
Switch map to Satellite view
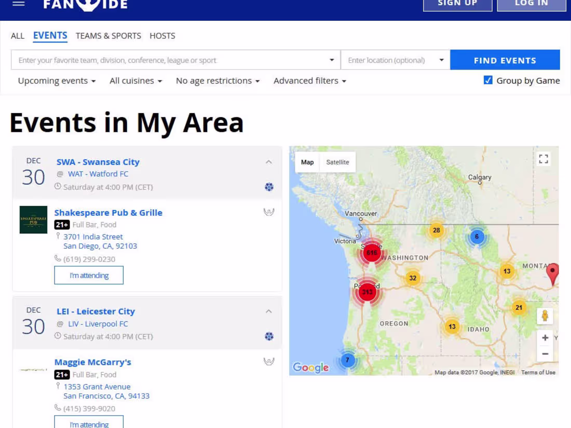(x=337, y=162)
